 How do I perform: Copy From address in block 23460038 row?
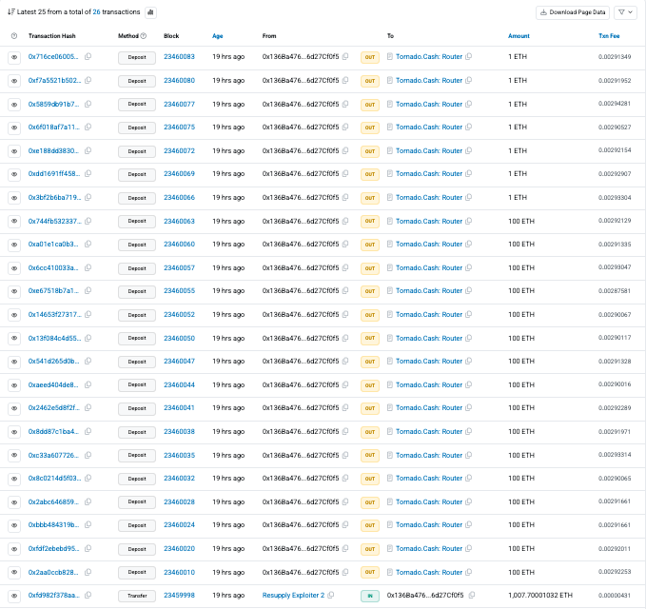(345, 431)
